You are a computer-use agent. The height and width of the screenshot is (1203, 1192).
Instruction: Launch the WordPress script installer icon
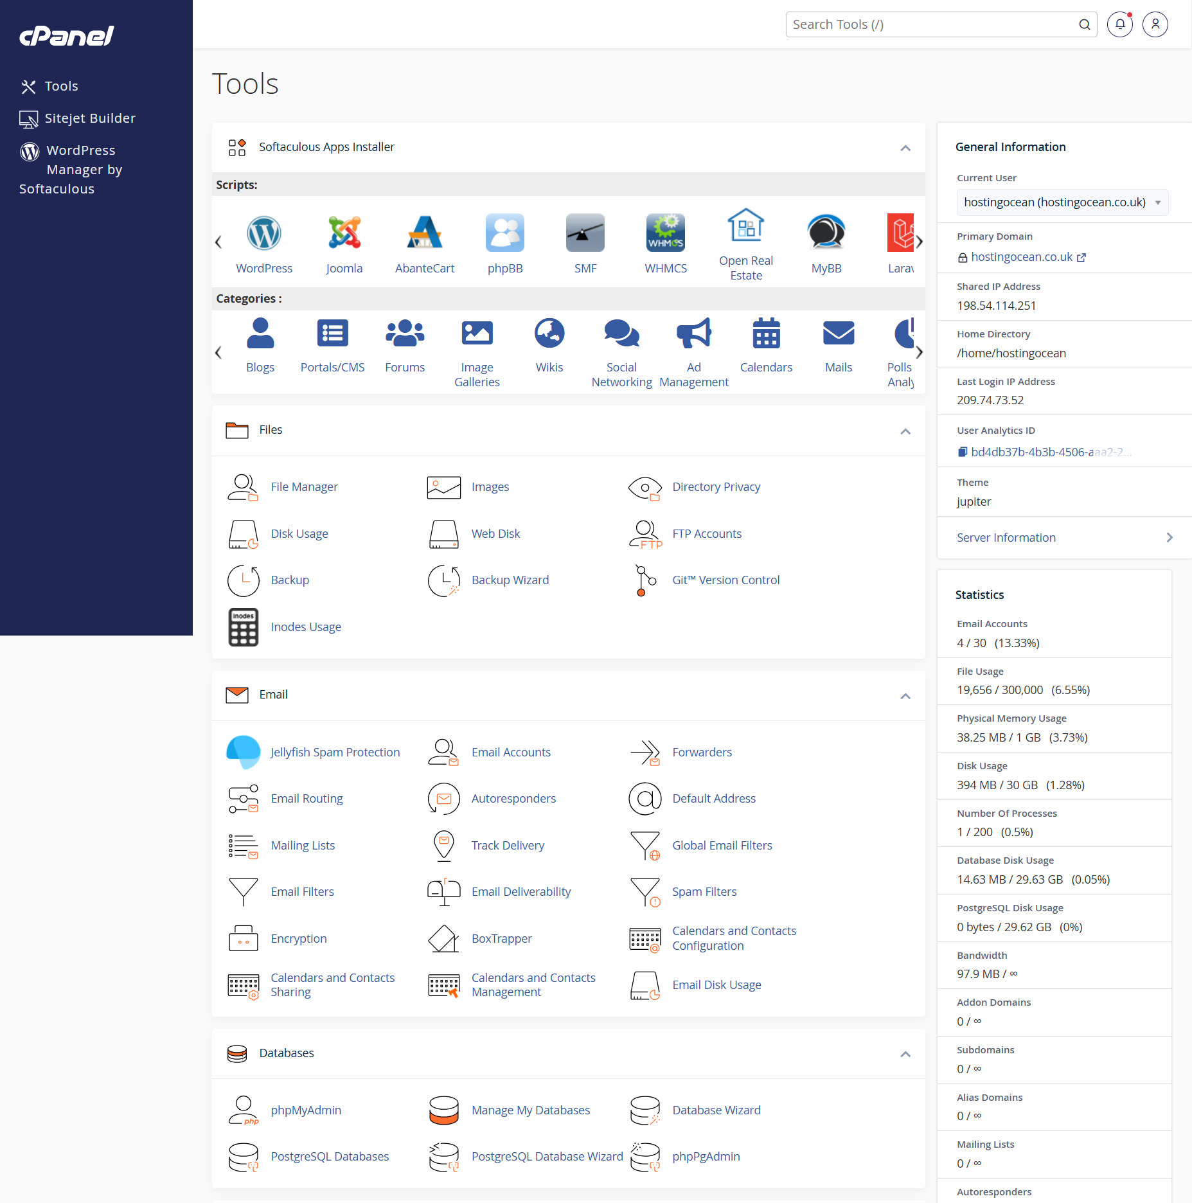pos(263,233)
